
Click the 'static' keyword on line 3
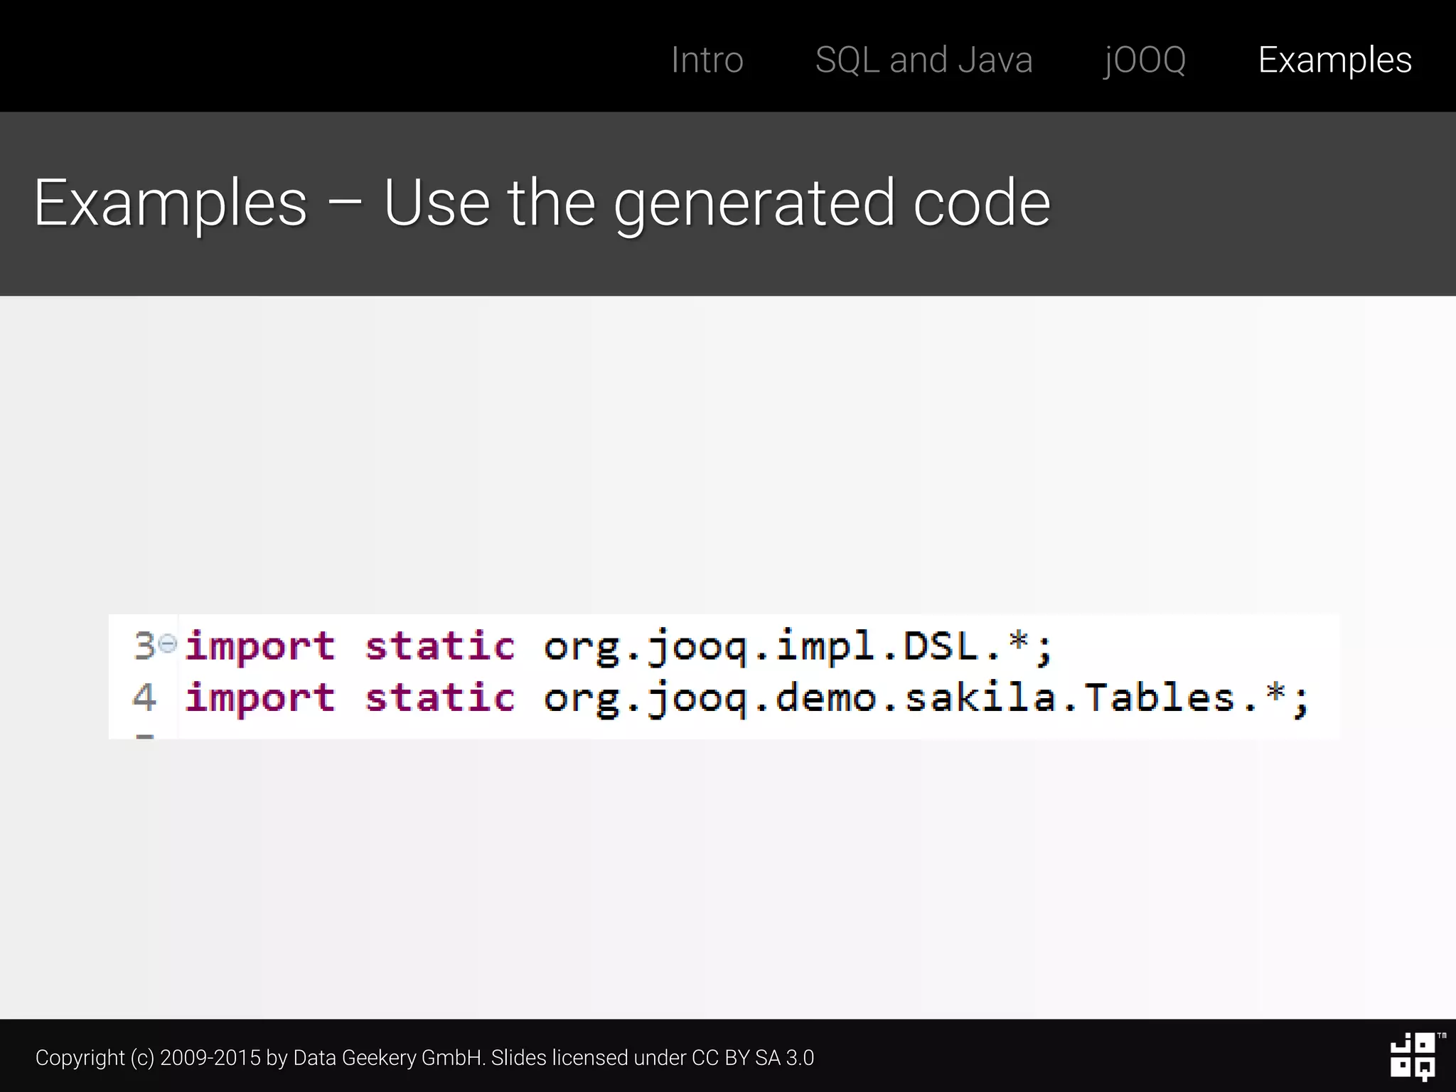point(440,647)
